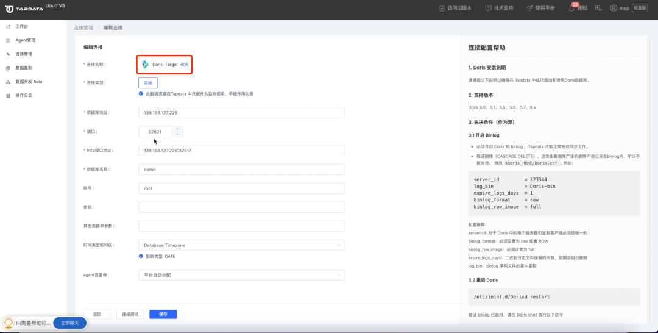The height and width of the screenshot is (333, 658).
Task: Focus the 端口 input field
Action: pos(155,132)
